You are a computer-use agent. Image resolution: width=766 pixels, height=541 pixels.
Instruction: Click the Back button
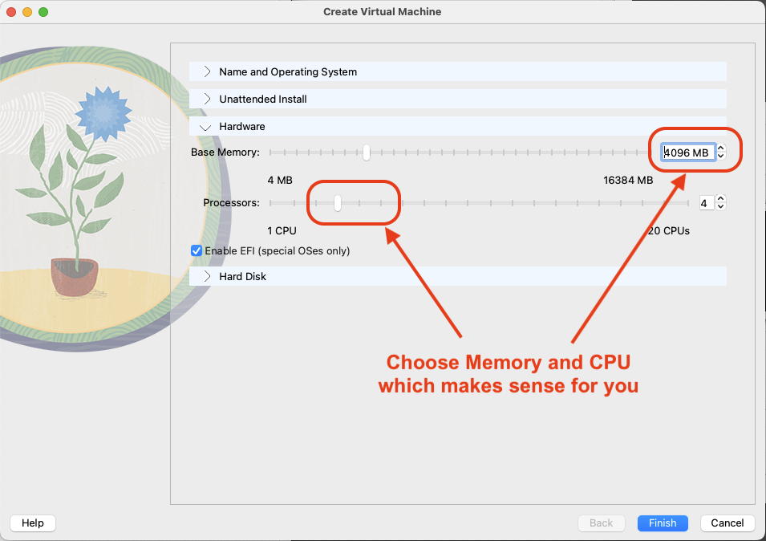point(602,523)
